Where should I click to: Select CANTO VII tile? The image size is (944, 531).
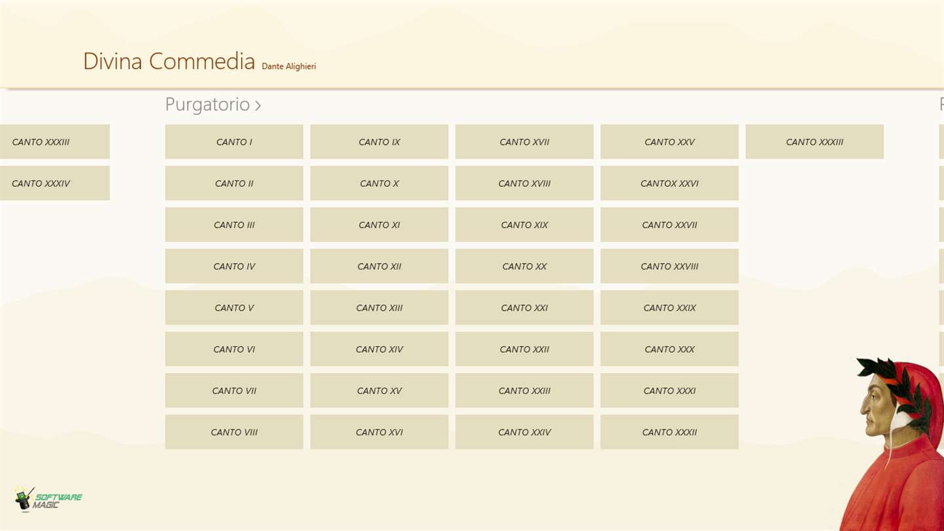[x=234, y=391]
